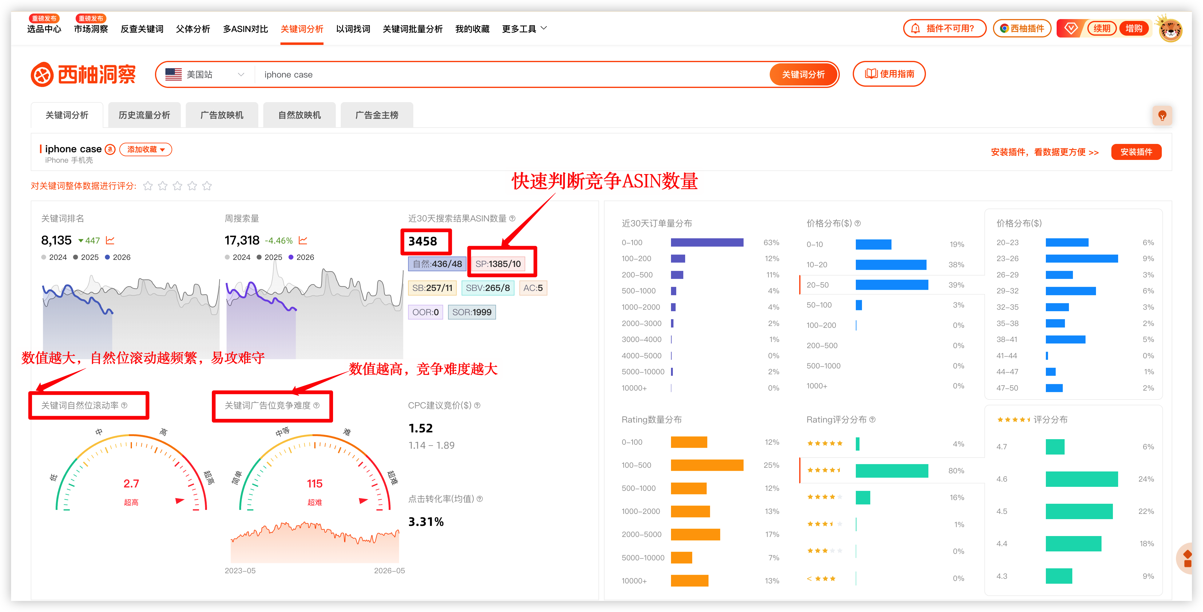
Task: Click the SBV:265/8 tag
Action: (487, 288)
